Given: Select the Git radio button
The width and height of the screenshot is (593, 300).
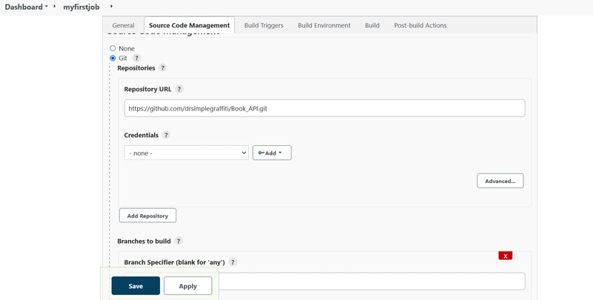Looking at the screenshot, I should (x=113, y=58).
